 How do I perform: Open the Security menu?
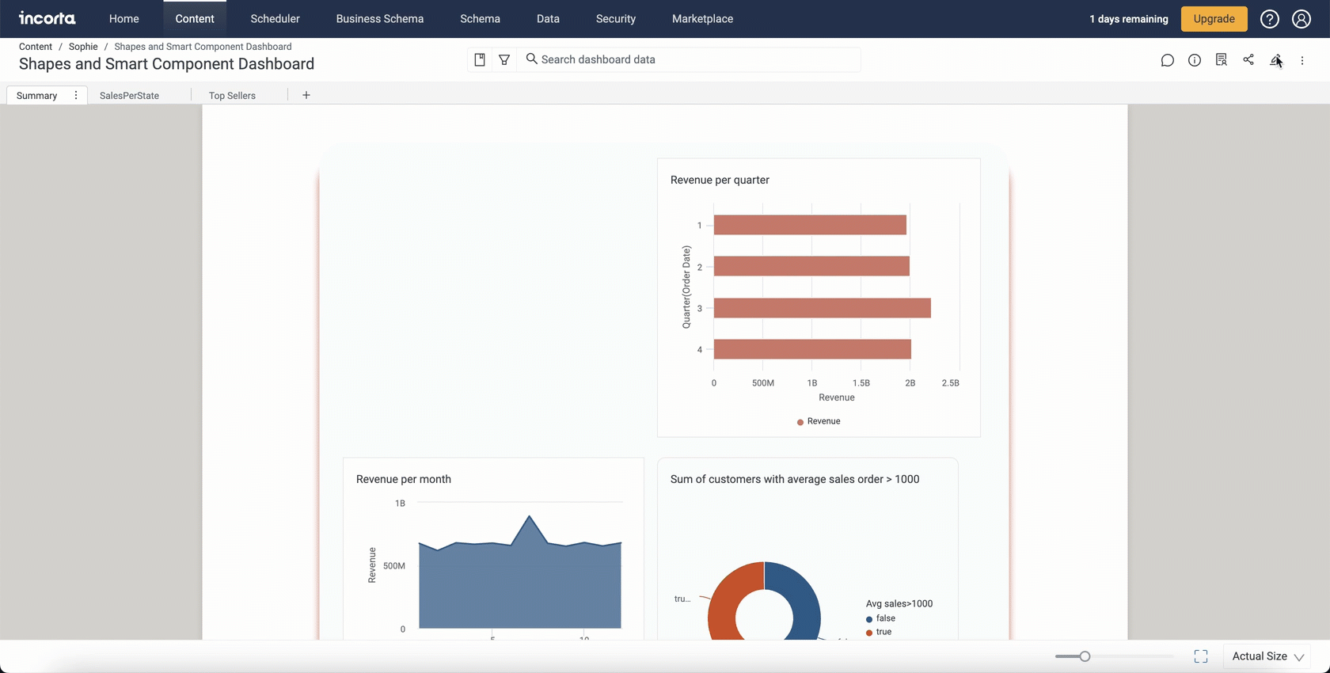(616, 19)
